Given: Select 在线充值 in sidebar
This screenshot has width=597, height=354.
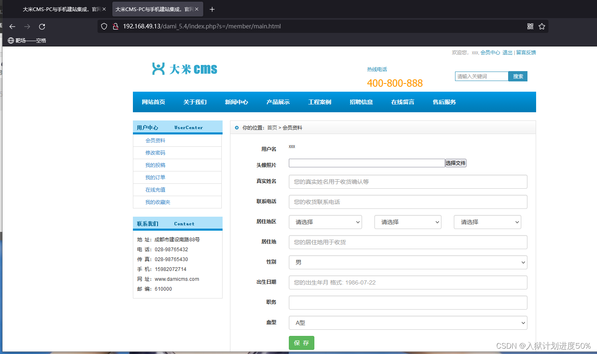Looking at the screenshot, I should coord(155,190).
